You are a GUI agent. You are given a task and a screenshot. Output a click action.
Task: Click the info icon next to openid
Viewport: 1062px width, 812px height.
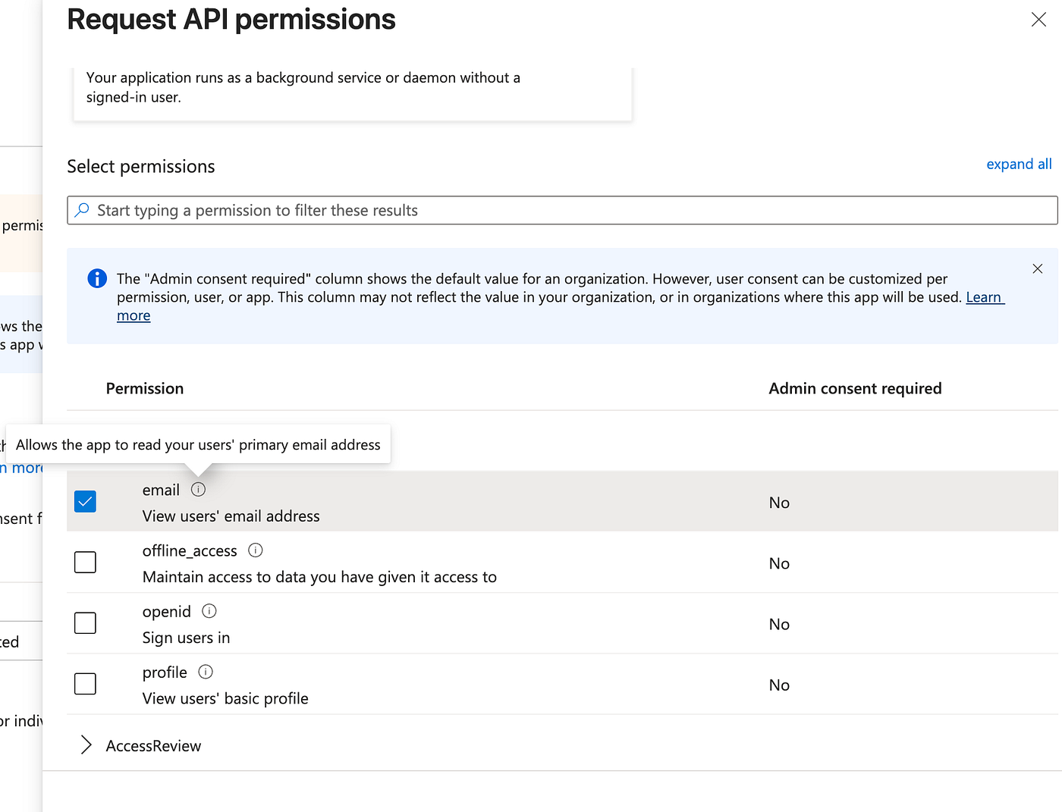tap(209, 611)
